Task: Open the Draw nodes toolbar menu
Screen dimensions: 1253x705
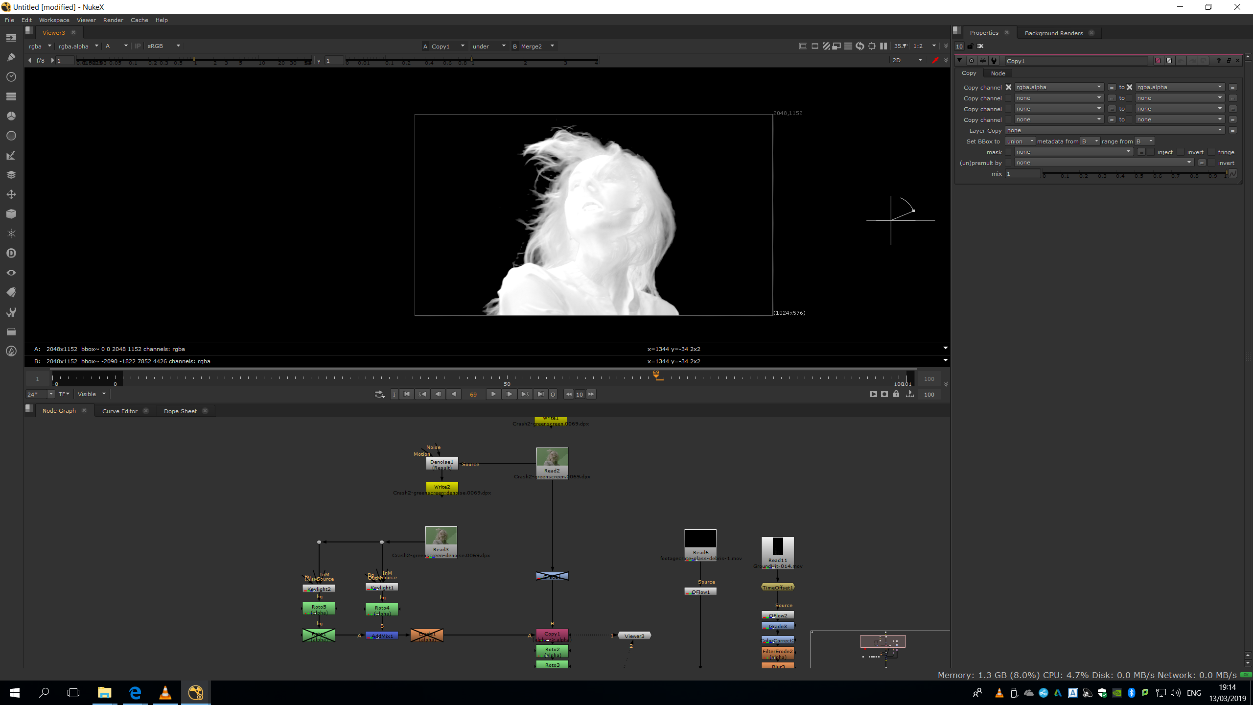Action: pos(11,57)
